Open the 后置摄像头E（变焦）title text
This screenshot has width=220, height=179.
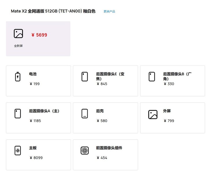coord(110,76)
